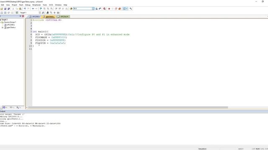Click code line with FIO0DIR assignment
The width and height of the screenshot is (268, 150).
pyautogui.click(x=50, y=40)
